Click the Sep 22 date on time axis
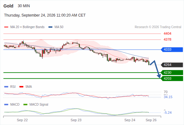Screen dimensions: 184x125 (22, 120)
